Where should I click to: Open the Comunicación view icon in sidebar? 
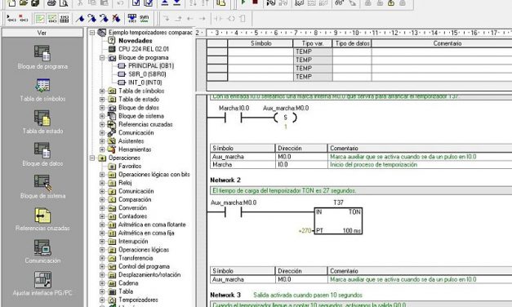[42, 247]
